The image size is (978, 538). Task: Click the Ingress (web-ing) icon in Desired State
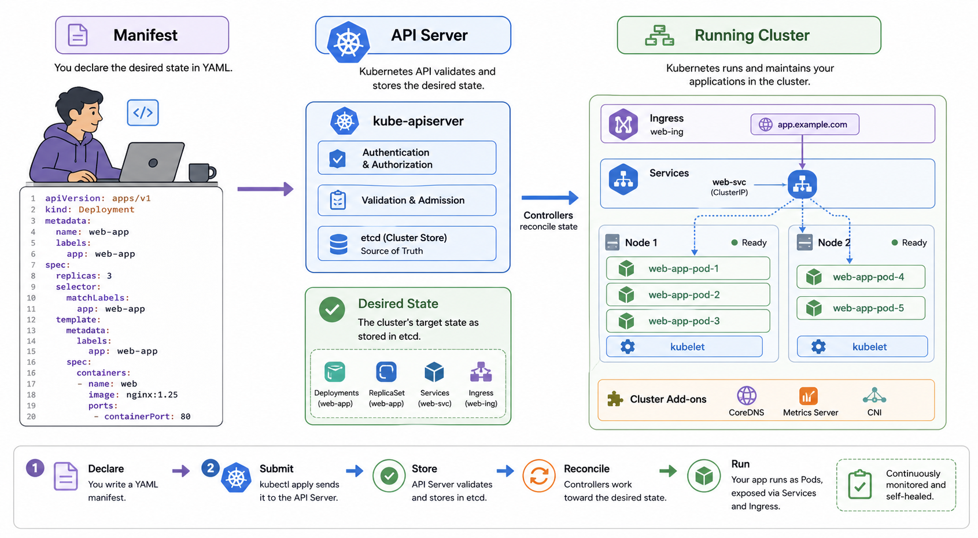tap(481, 372)
